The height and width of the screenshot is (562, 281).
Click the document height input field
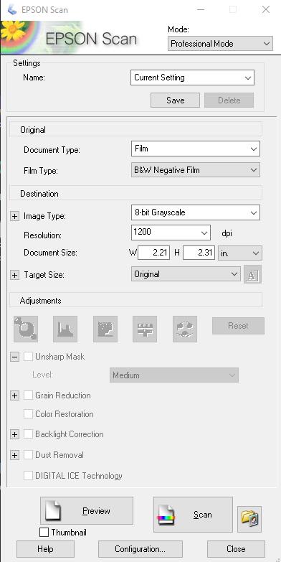click(199, 253)
